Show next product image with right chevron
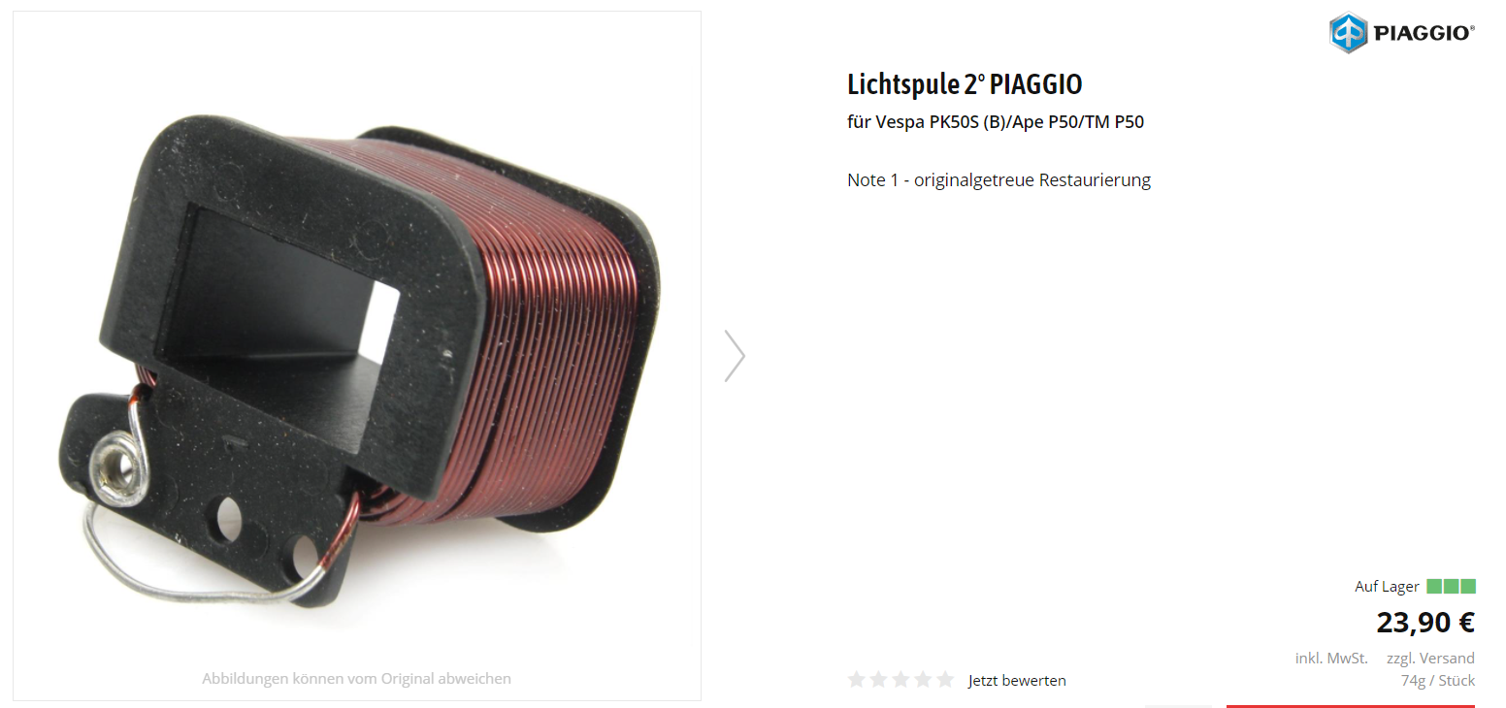 735,355
